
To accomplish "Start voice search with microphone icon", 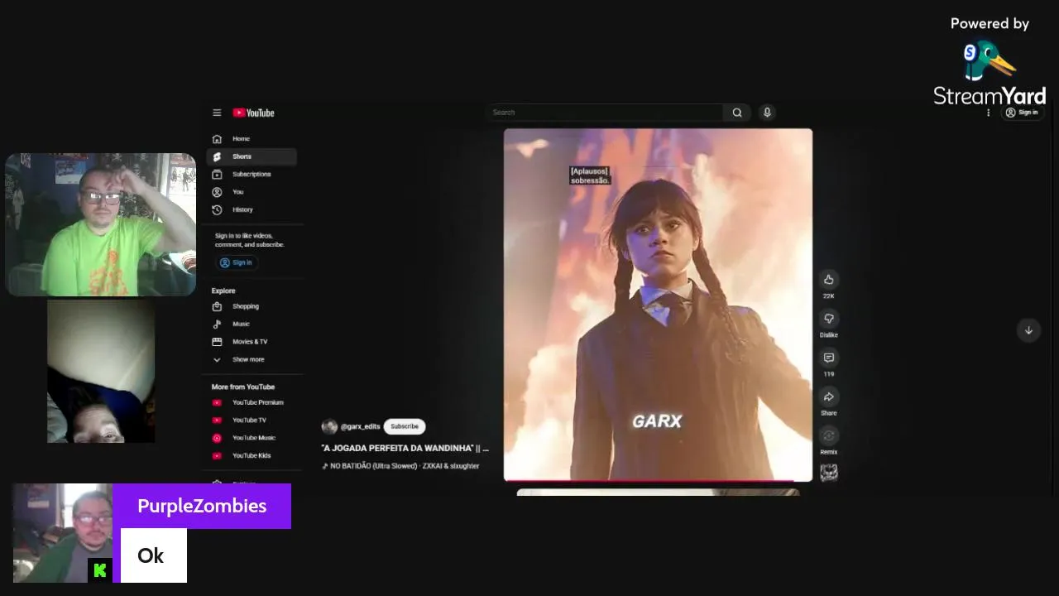I will click(767, 113).
